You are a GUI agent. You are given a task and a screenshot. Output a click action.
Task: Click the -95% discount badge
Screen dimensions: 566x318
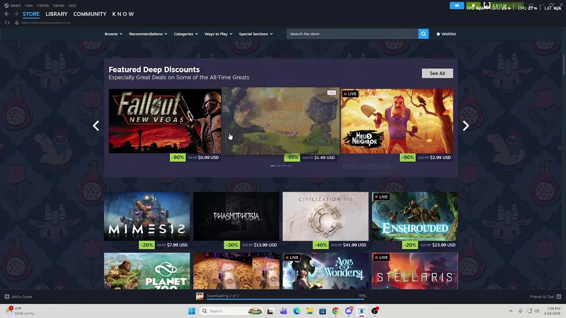(x=292, y=157)
